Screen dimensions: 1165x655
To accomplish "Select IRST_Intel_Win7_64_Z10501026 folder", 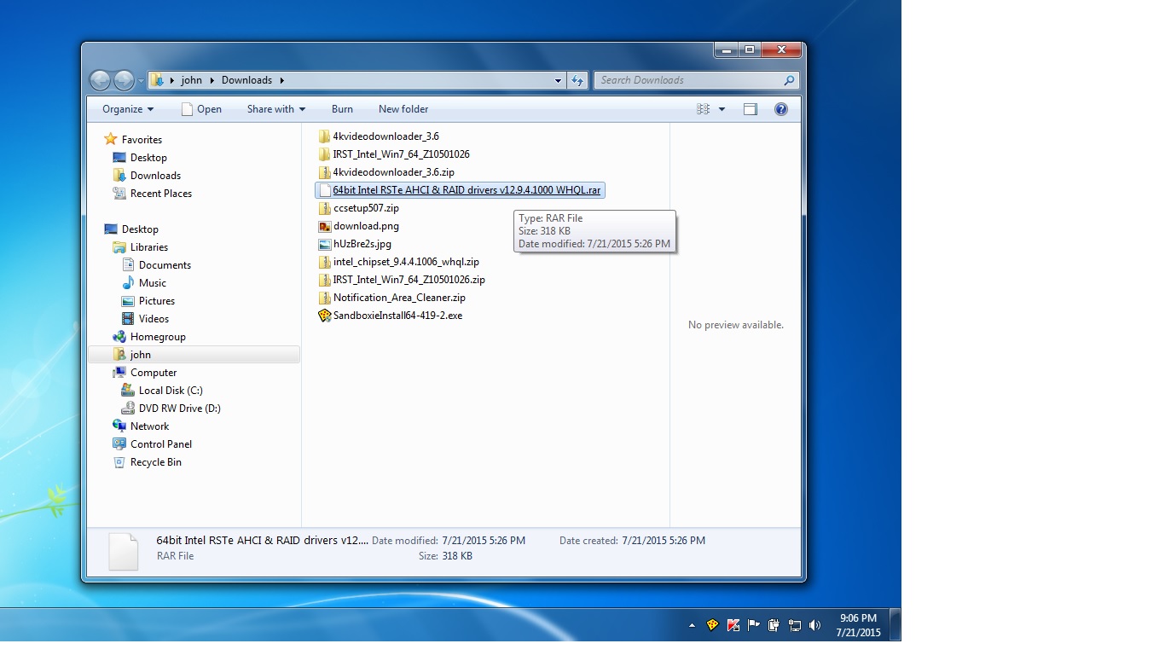I will (401, 154).
